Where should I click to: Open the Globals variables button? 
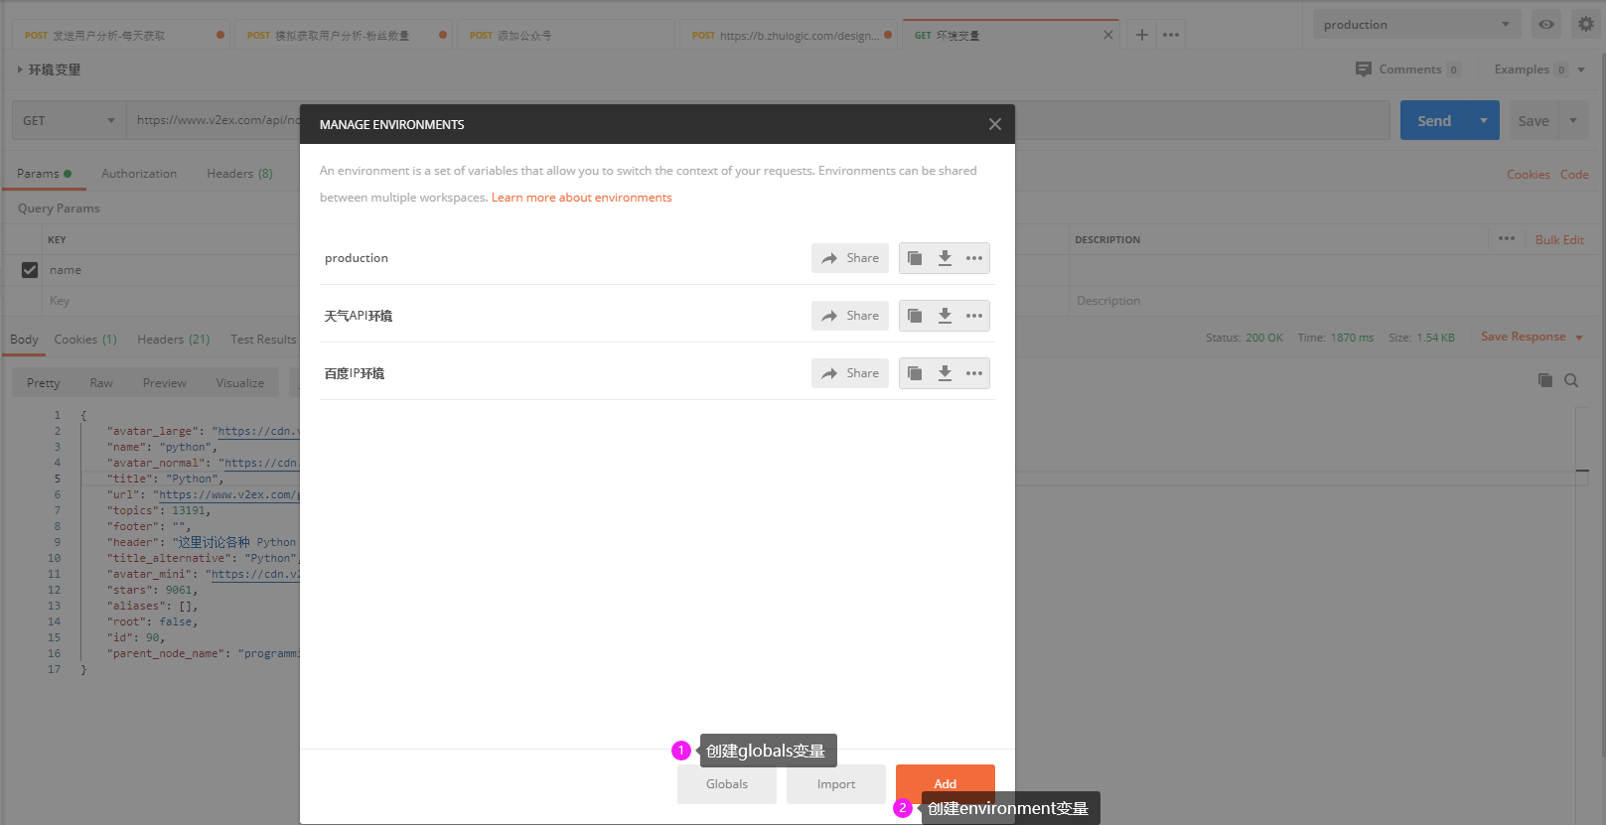pyautogui.click(x=727, y=784)
